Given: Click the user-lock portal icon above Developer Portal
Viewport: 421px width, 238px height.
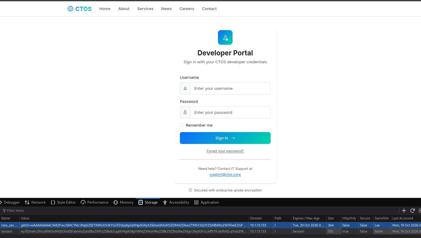Looking at the screenshot, I should click(225, 37).
